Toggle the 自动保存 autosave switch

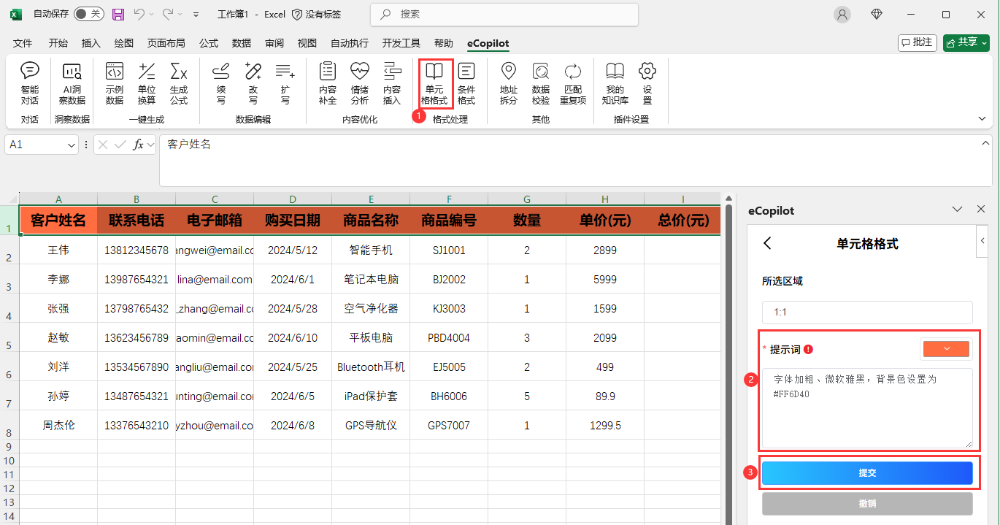pos(88,14)
